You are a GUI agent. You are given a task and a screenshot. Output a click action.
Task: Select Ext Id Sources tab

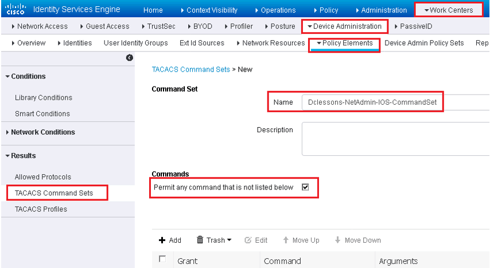(202, 43)
